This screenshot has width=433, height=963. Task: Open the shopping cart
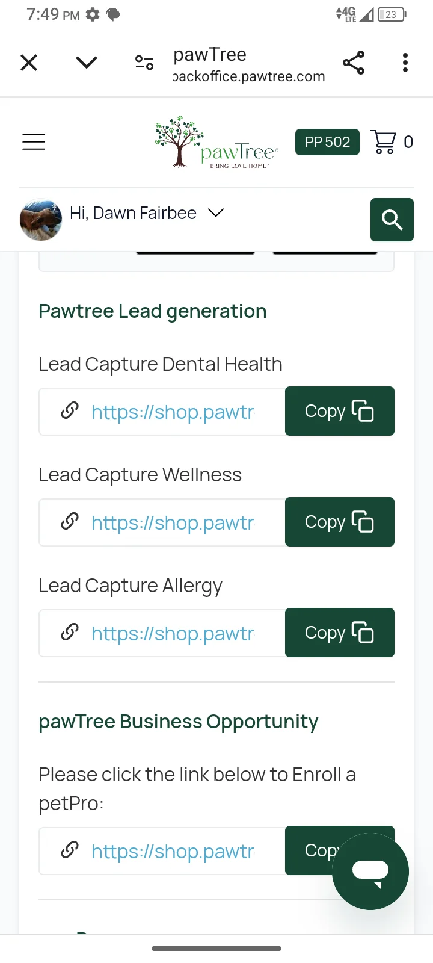383,142
